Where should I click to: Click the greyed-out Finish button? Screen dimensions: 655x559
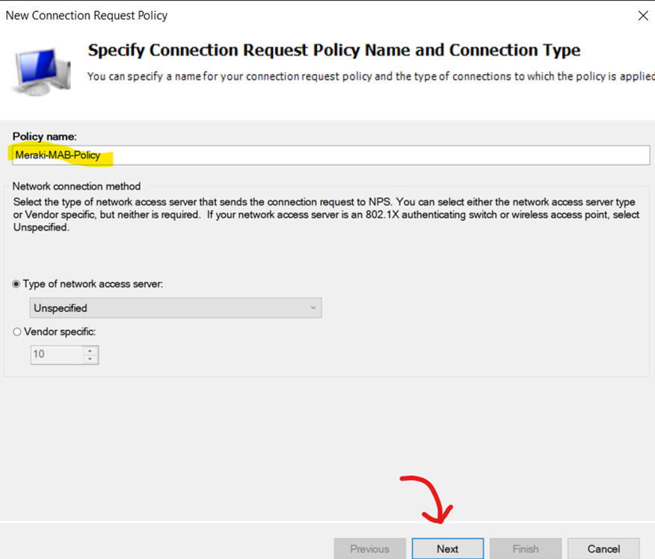[526, 549]
